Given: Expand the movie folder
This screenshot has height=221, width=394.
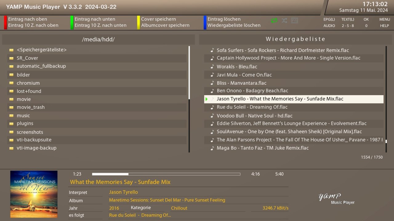Looking at the screenshot, I should [24, 99].
